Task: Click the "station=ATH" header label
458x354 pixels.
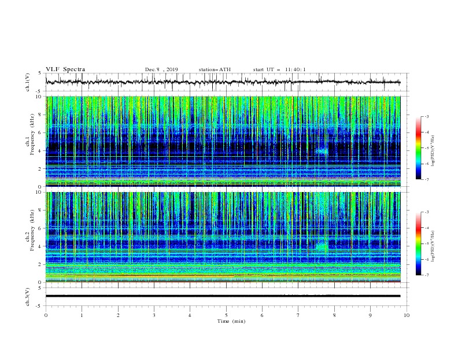Action: [x=215, y=69]
